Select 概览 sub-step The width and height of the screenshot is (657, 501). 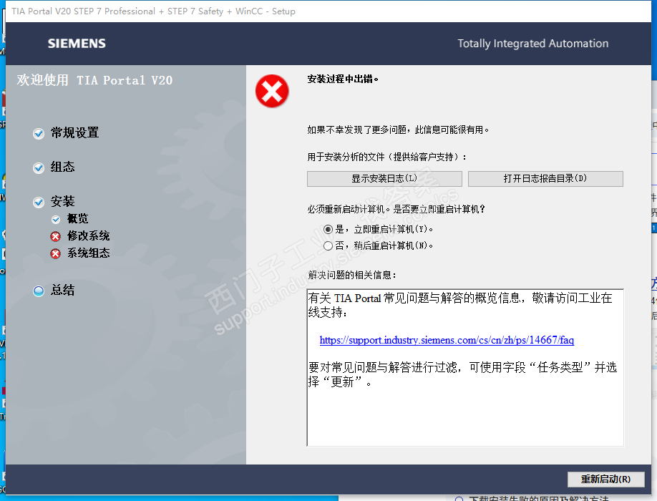(77, 219)
